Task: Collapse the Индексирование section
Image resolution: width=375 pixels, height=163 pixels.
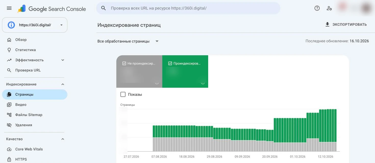Action: point(63,84)
